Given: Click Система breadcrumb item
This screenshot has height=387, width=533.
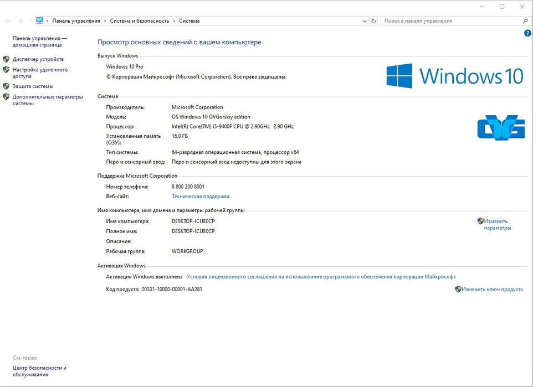Looking at the screenshot, I should click(x=189, y=21).
